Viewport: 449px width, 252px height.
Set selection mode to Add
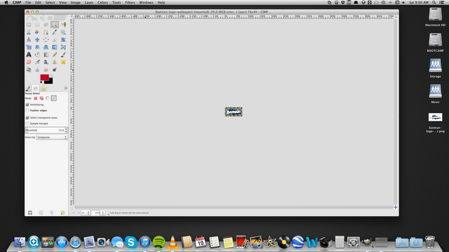click(x=42, y=98)
